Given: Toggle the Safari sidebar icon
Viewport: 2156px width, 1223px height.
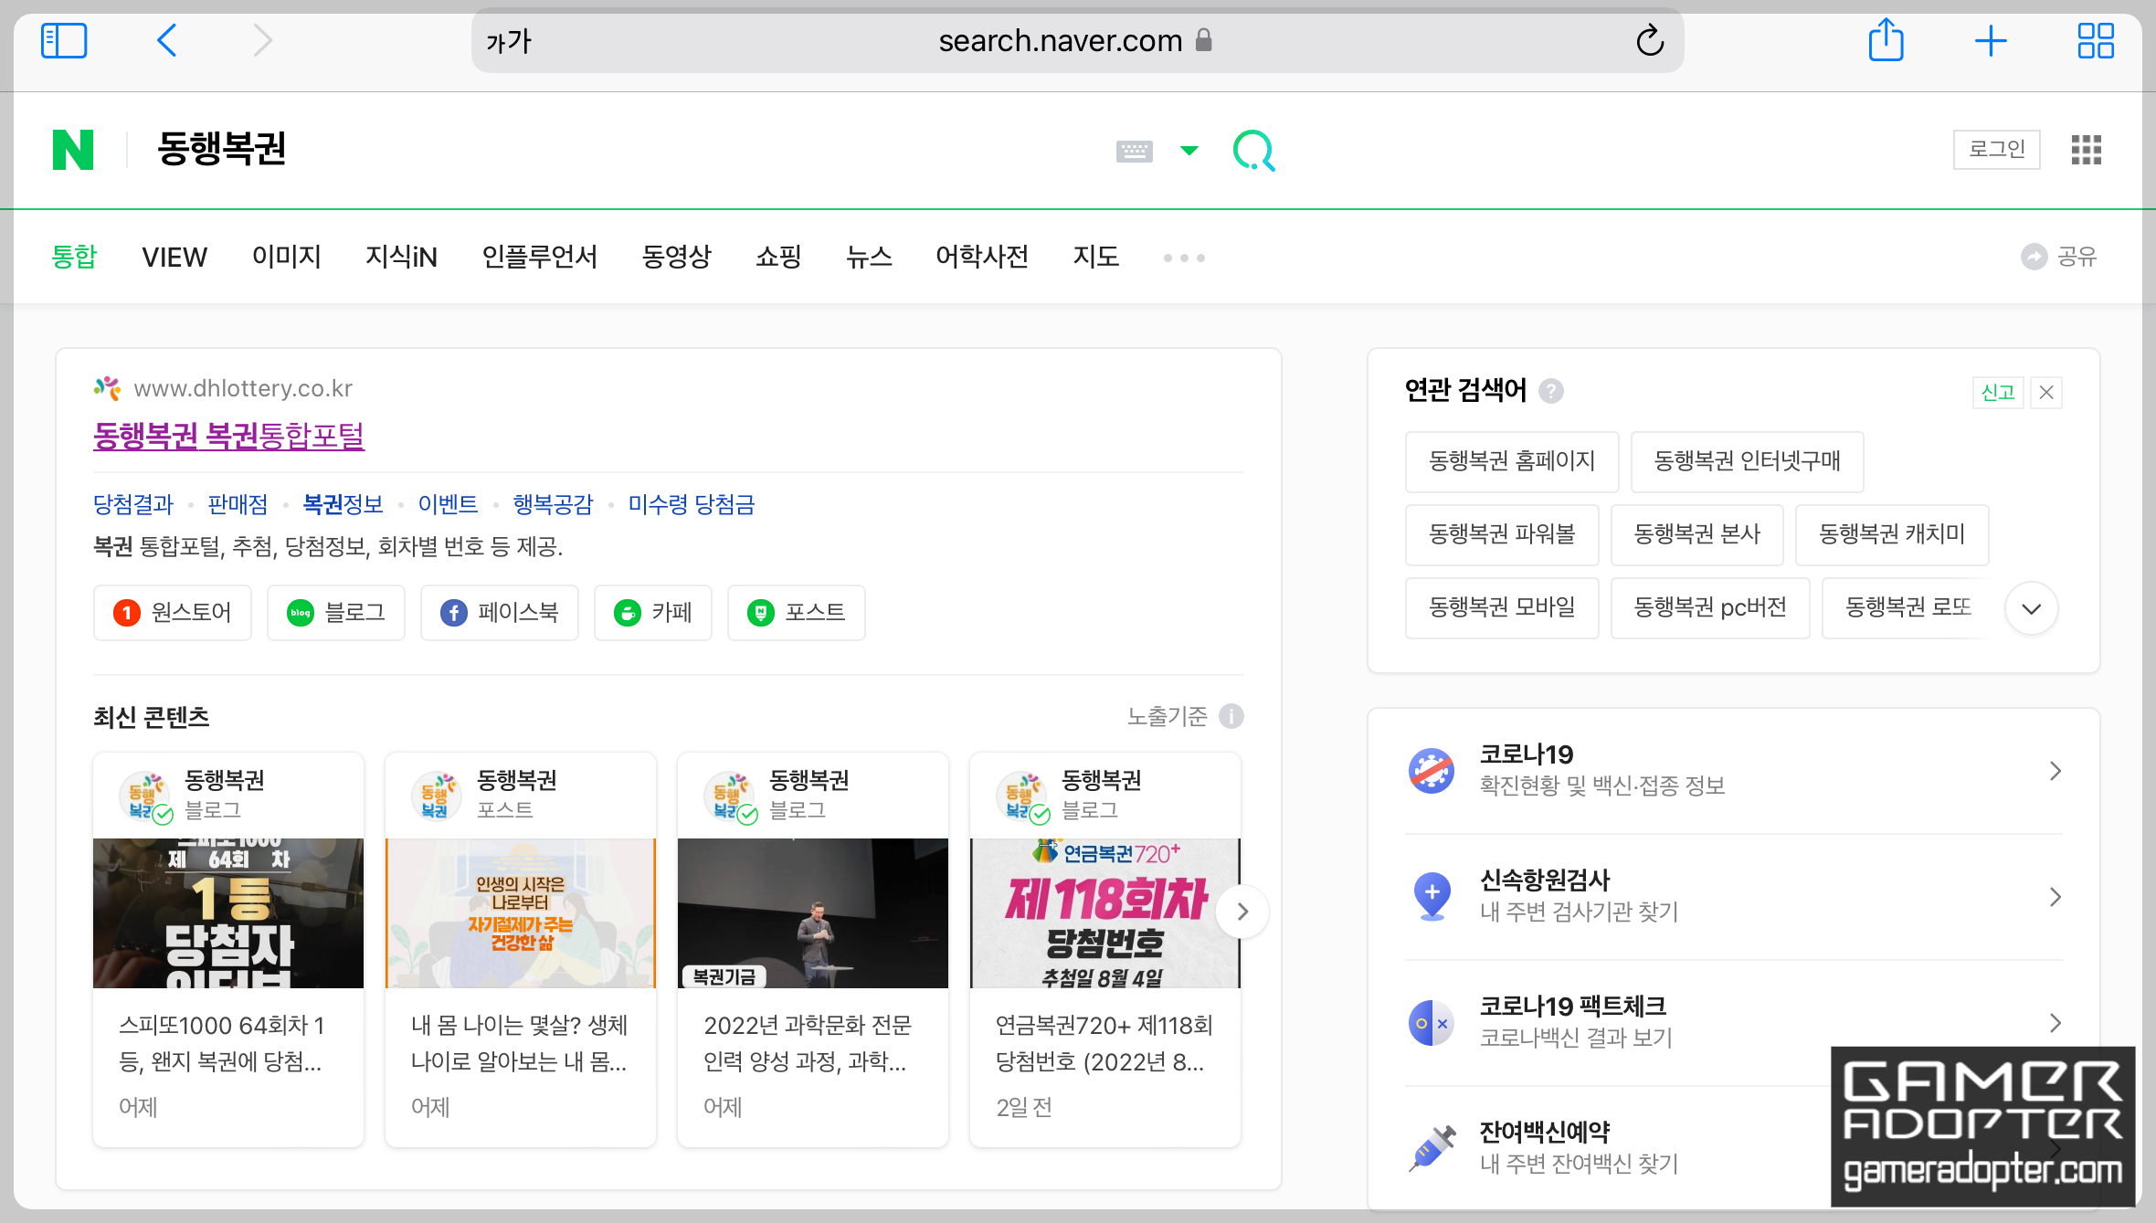Looking at the screenshot, I should tap(64, 41).
